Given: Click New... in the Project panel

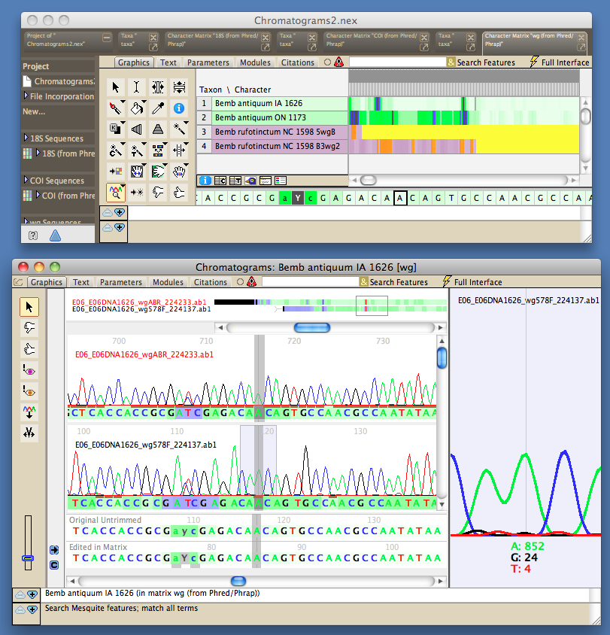Looking at the screenshot, I should 34,111.
